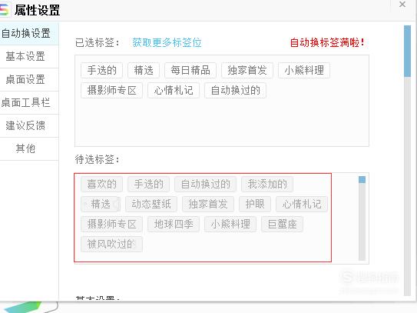The image size is (417, 313).
Task: Add the 被风吹过的 candidate tag
Action: (x=111, y=245)
